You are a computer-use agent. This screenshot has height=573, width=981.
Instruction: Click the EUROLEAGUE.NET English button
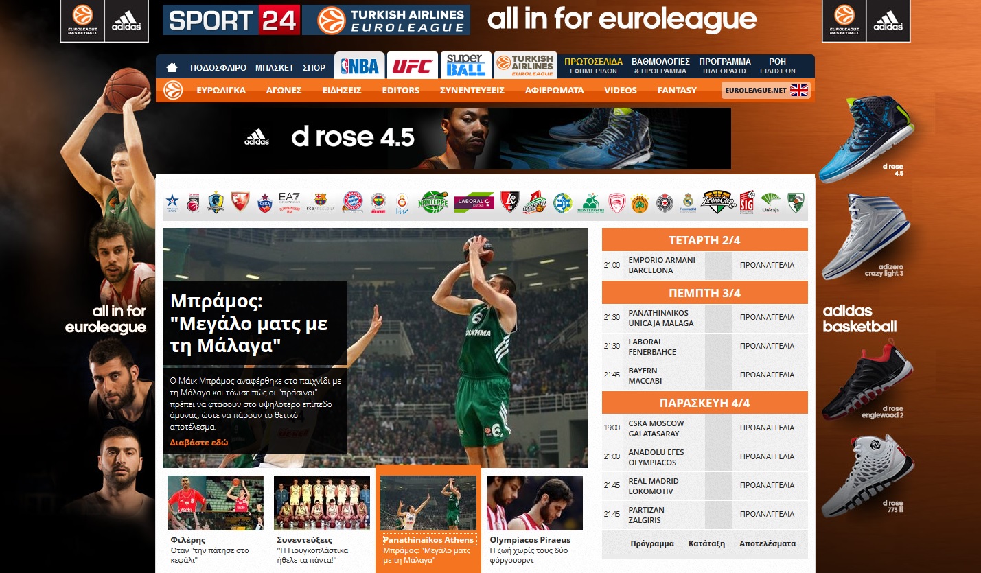(766, 90)
